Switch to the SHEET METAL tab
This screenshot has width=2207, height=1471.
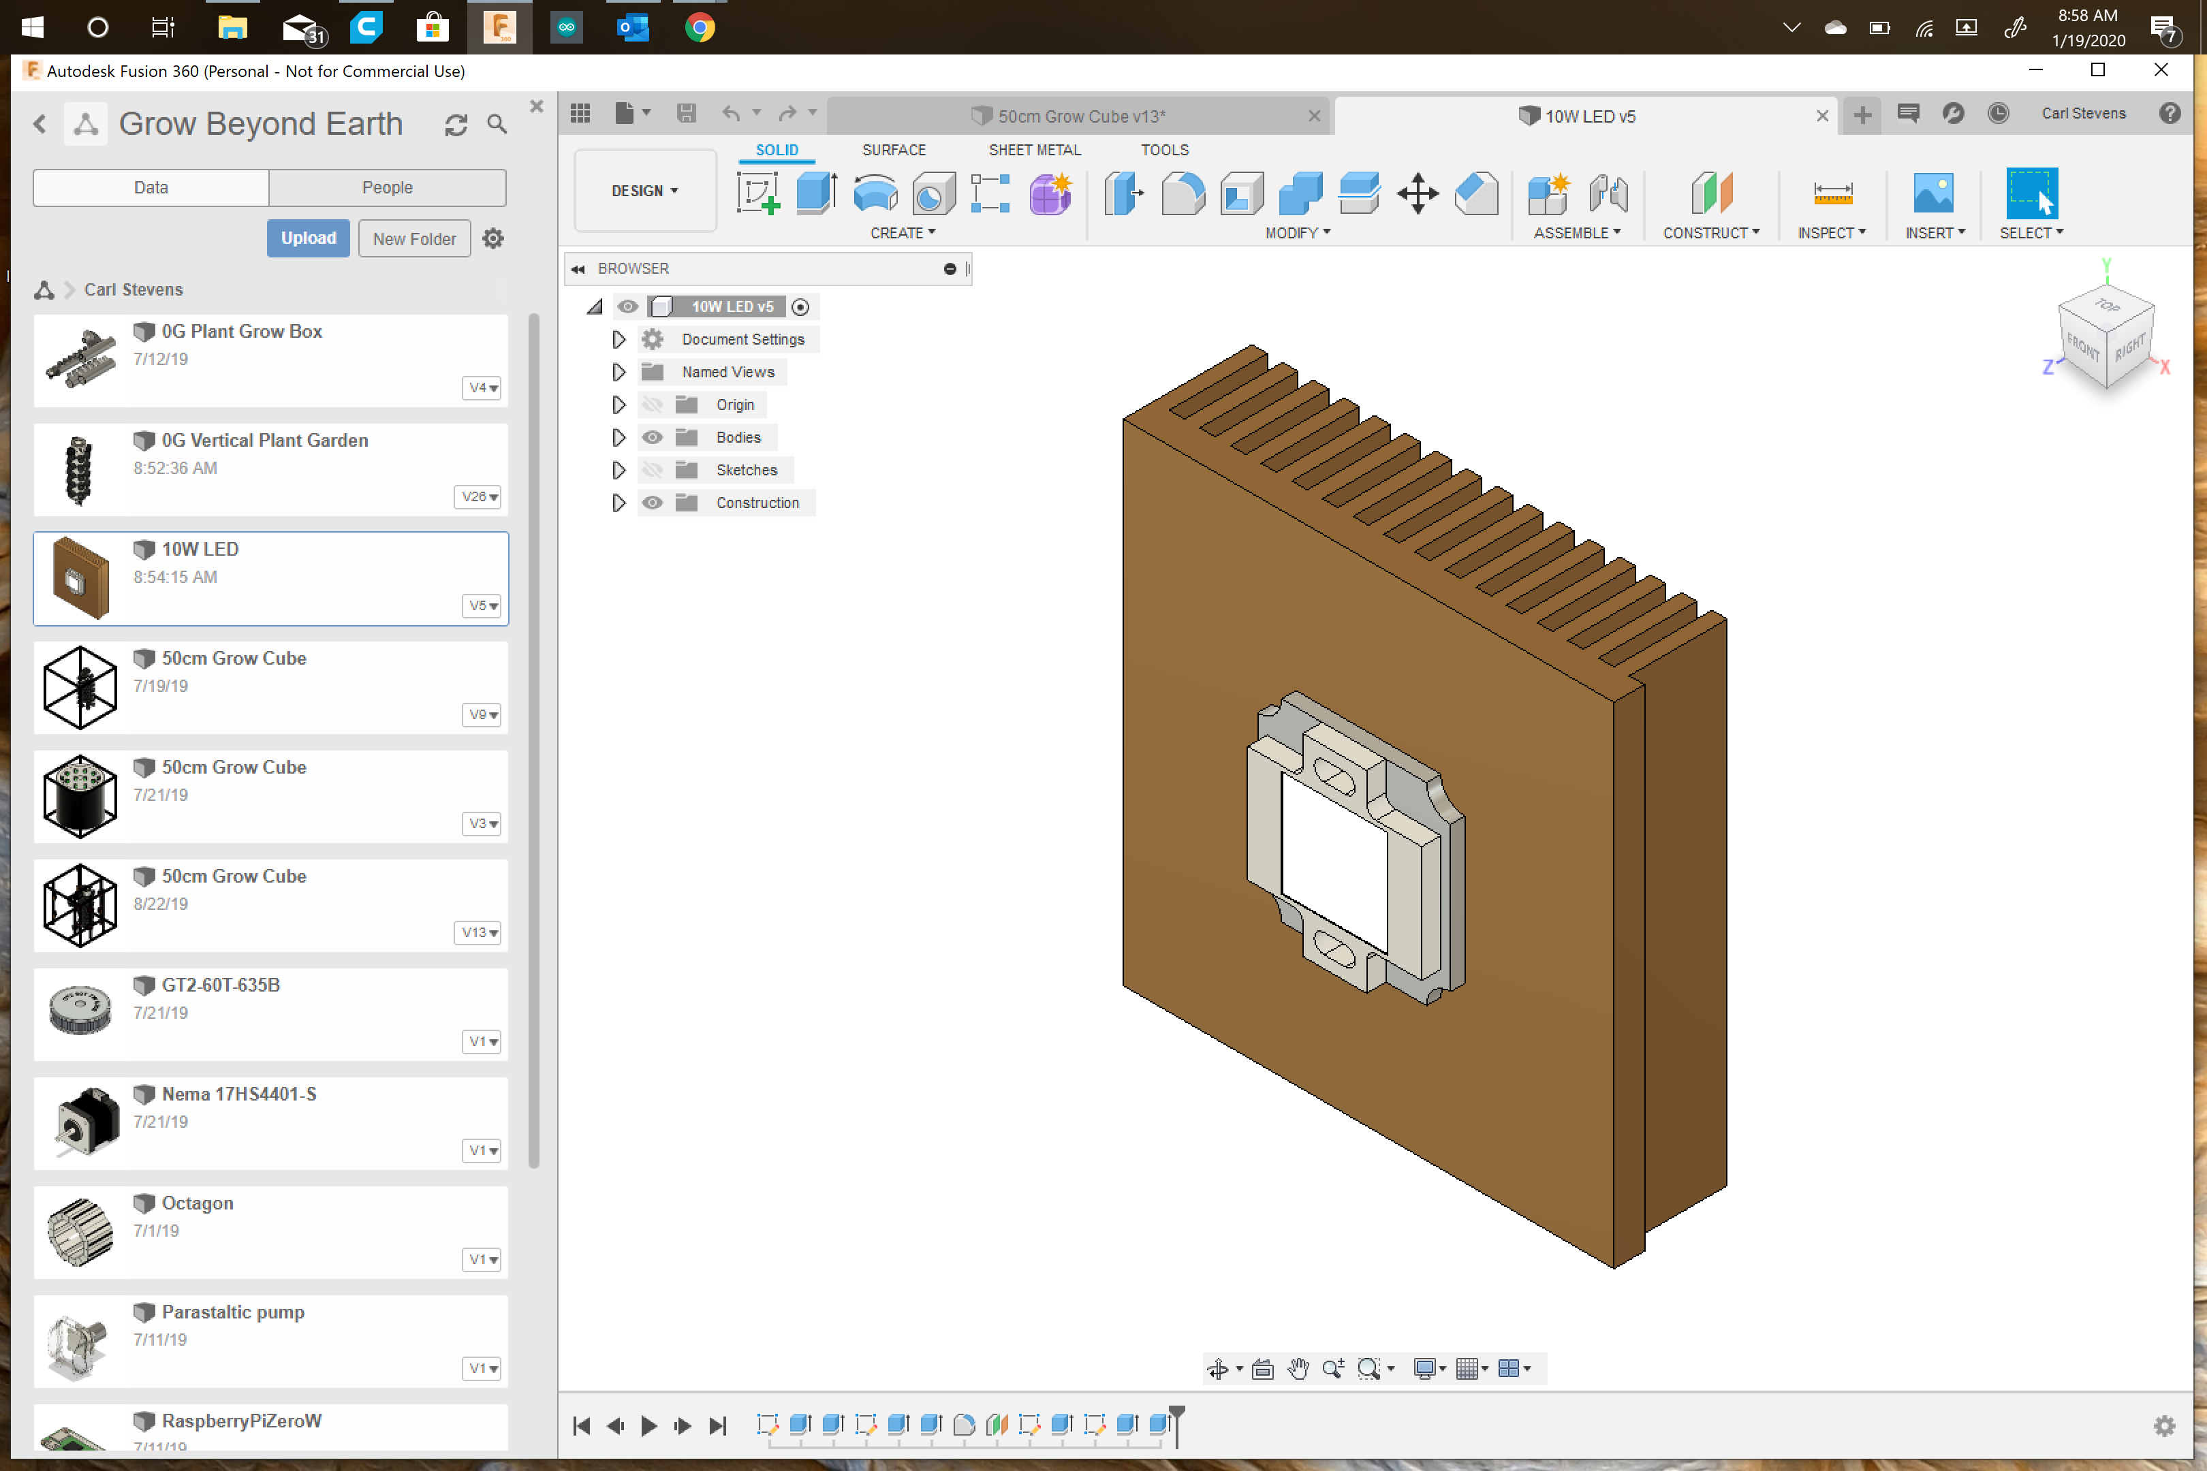click(1035, 150)
